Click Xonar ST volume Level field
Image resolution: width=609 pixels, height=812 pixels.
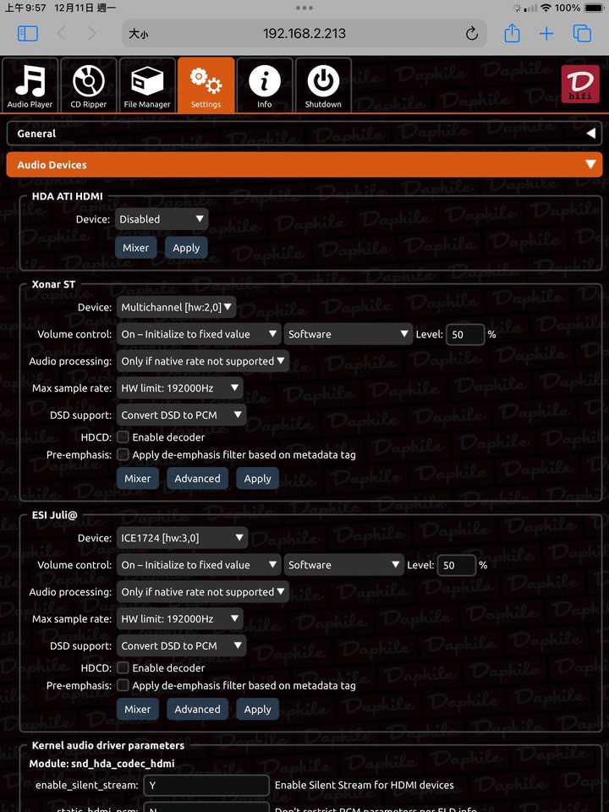tap(465, 335)
